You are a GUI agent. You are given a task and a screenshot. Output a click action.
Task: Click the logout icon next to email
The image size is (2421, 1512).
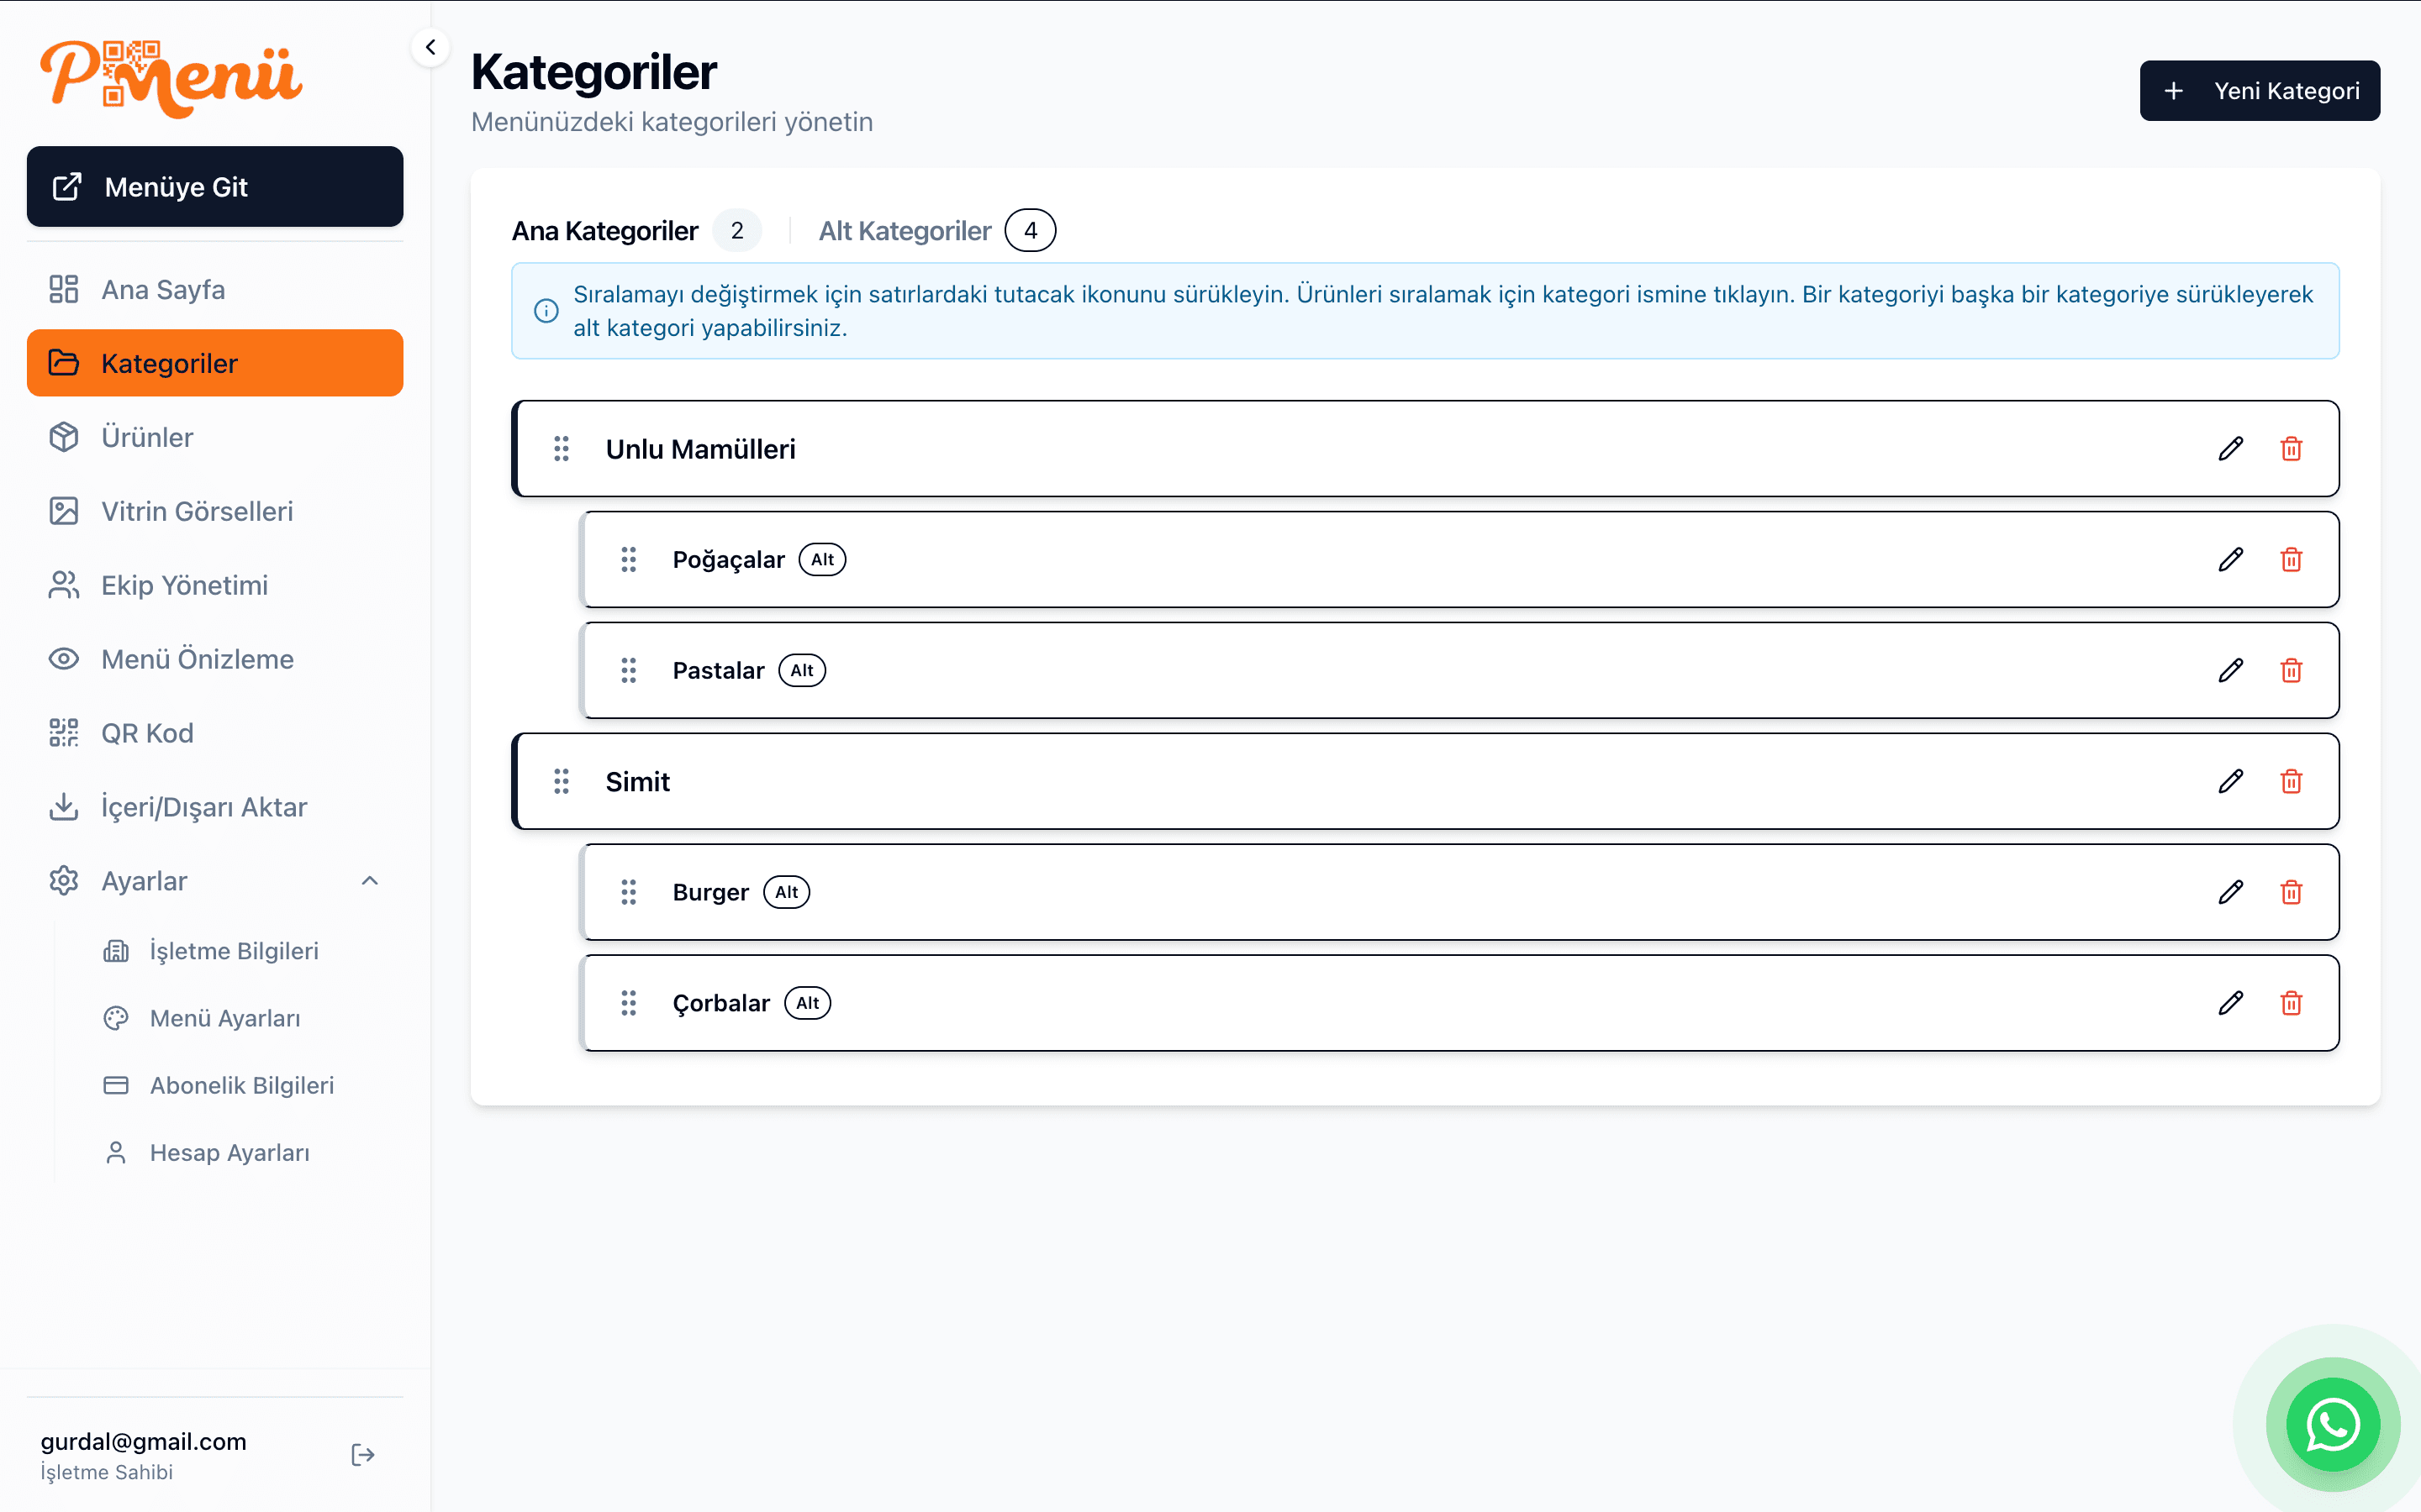click(363, 1454)
